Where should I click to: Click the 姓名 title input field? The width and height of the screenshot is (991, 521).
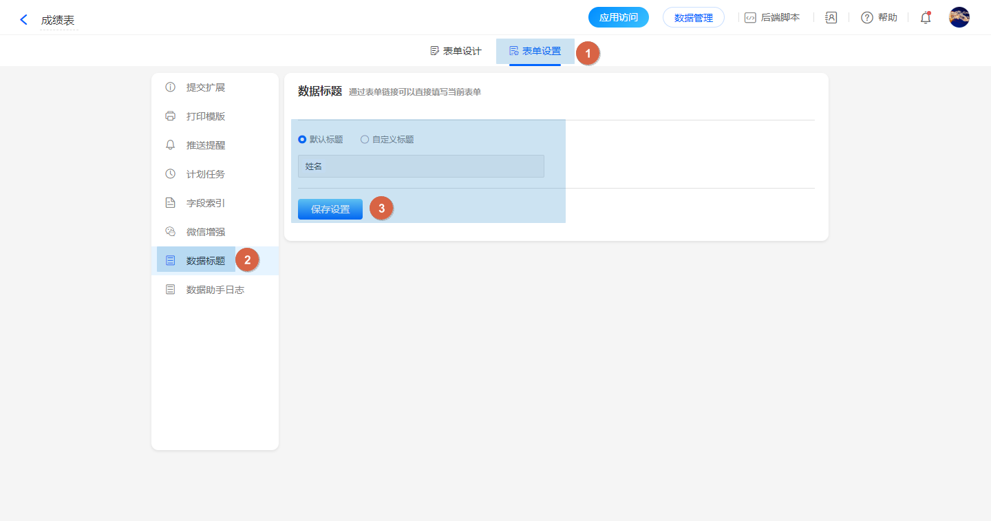click(420, 167)
